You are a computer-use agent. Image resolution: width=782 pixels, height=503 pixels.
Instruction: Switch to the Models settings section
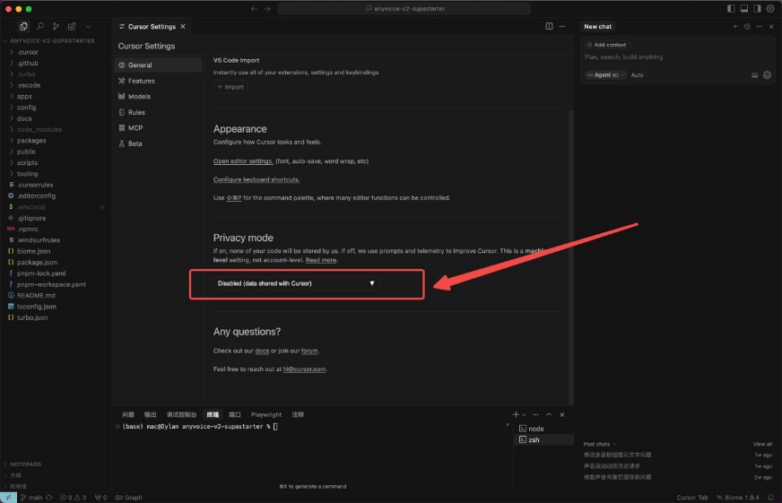(x=139, y=97)
